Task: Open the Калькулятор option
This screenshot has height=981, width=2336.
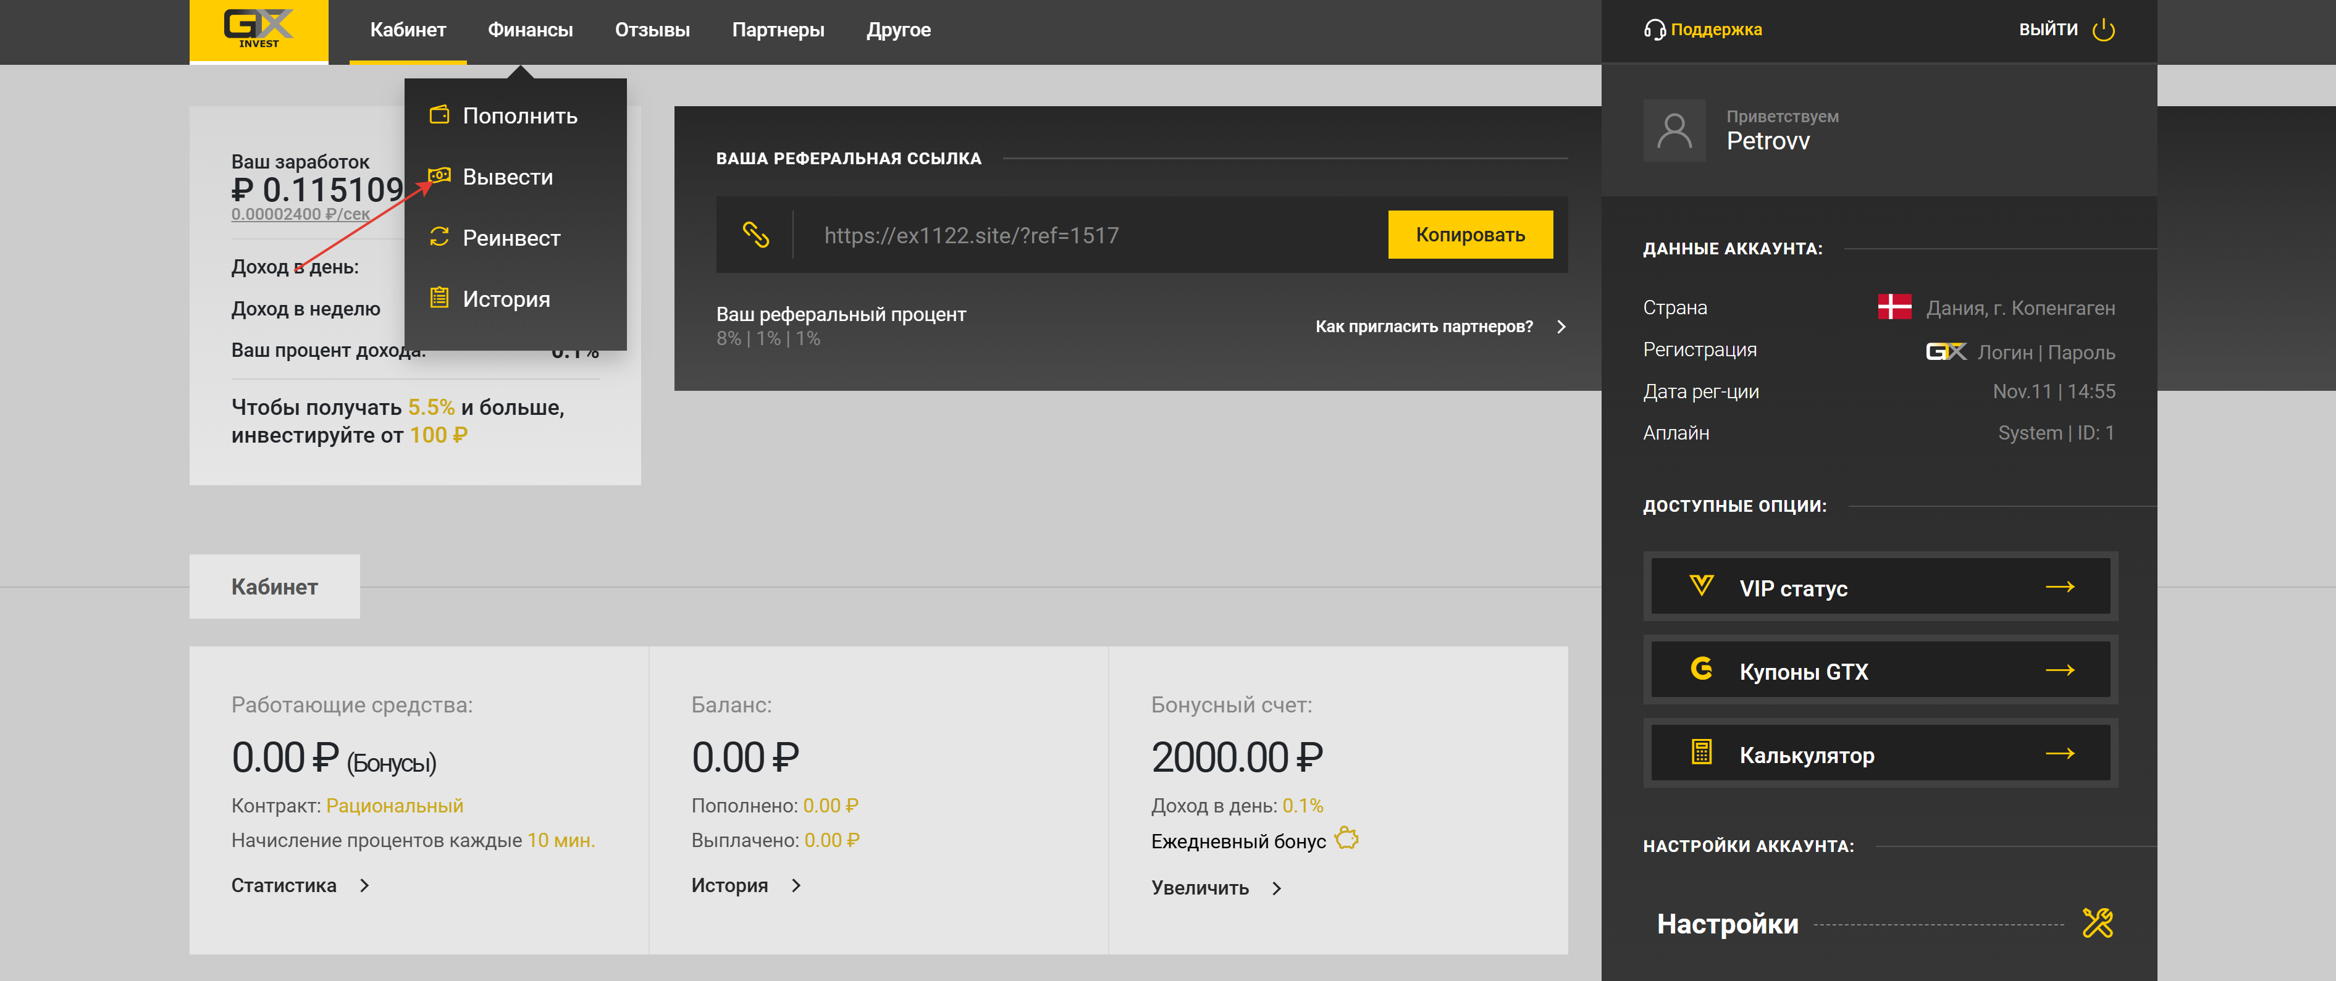Action: point(1880,753)
